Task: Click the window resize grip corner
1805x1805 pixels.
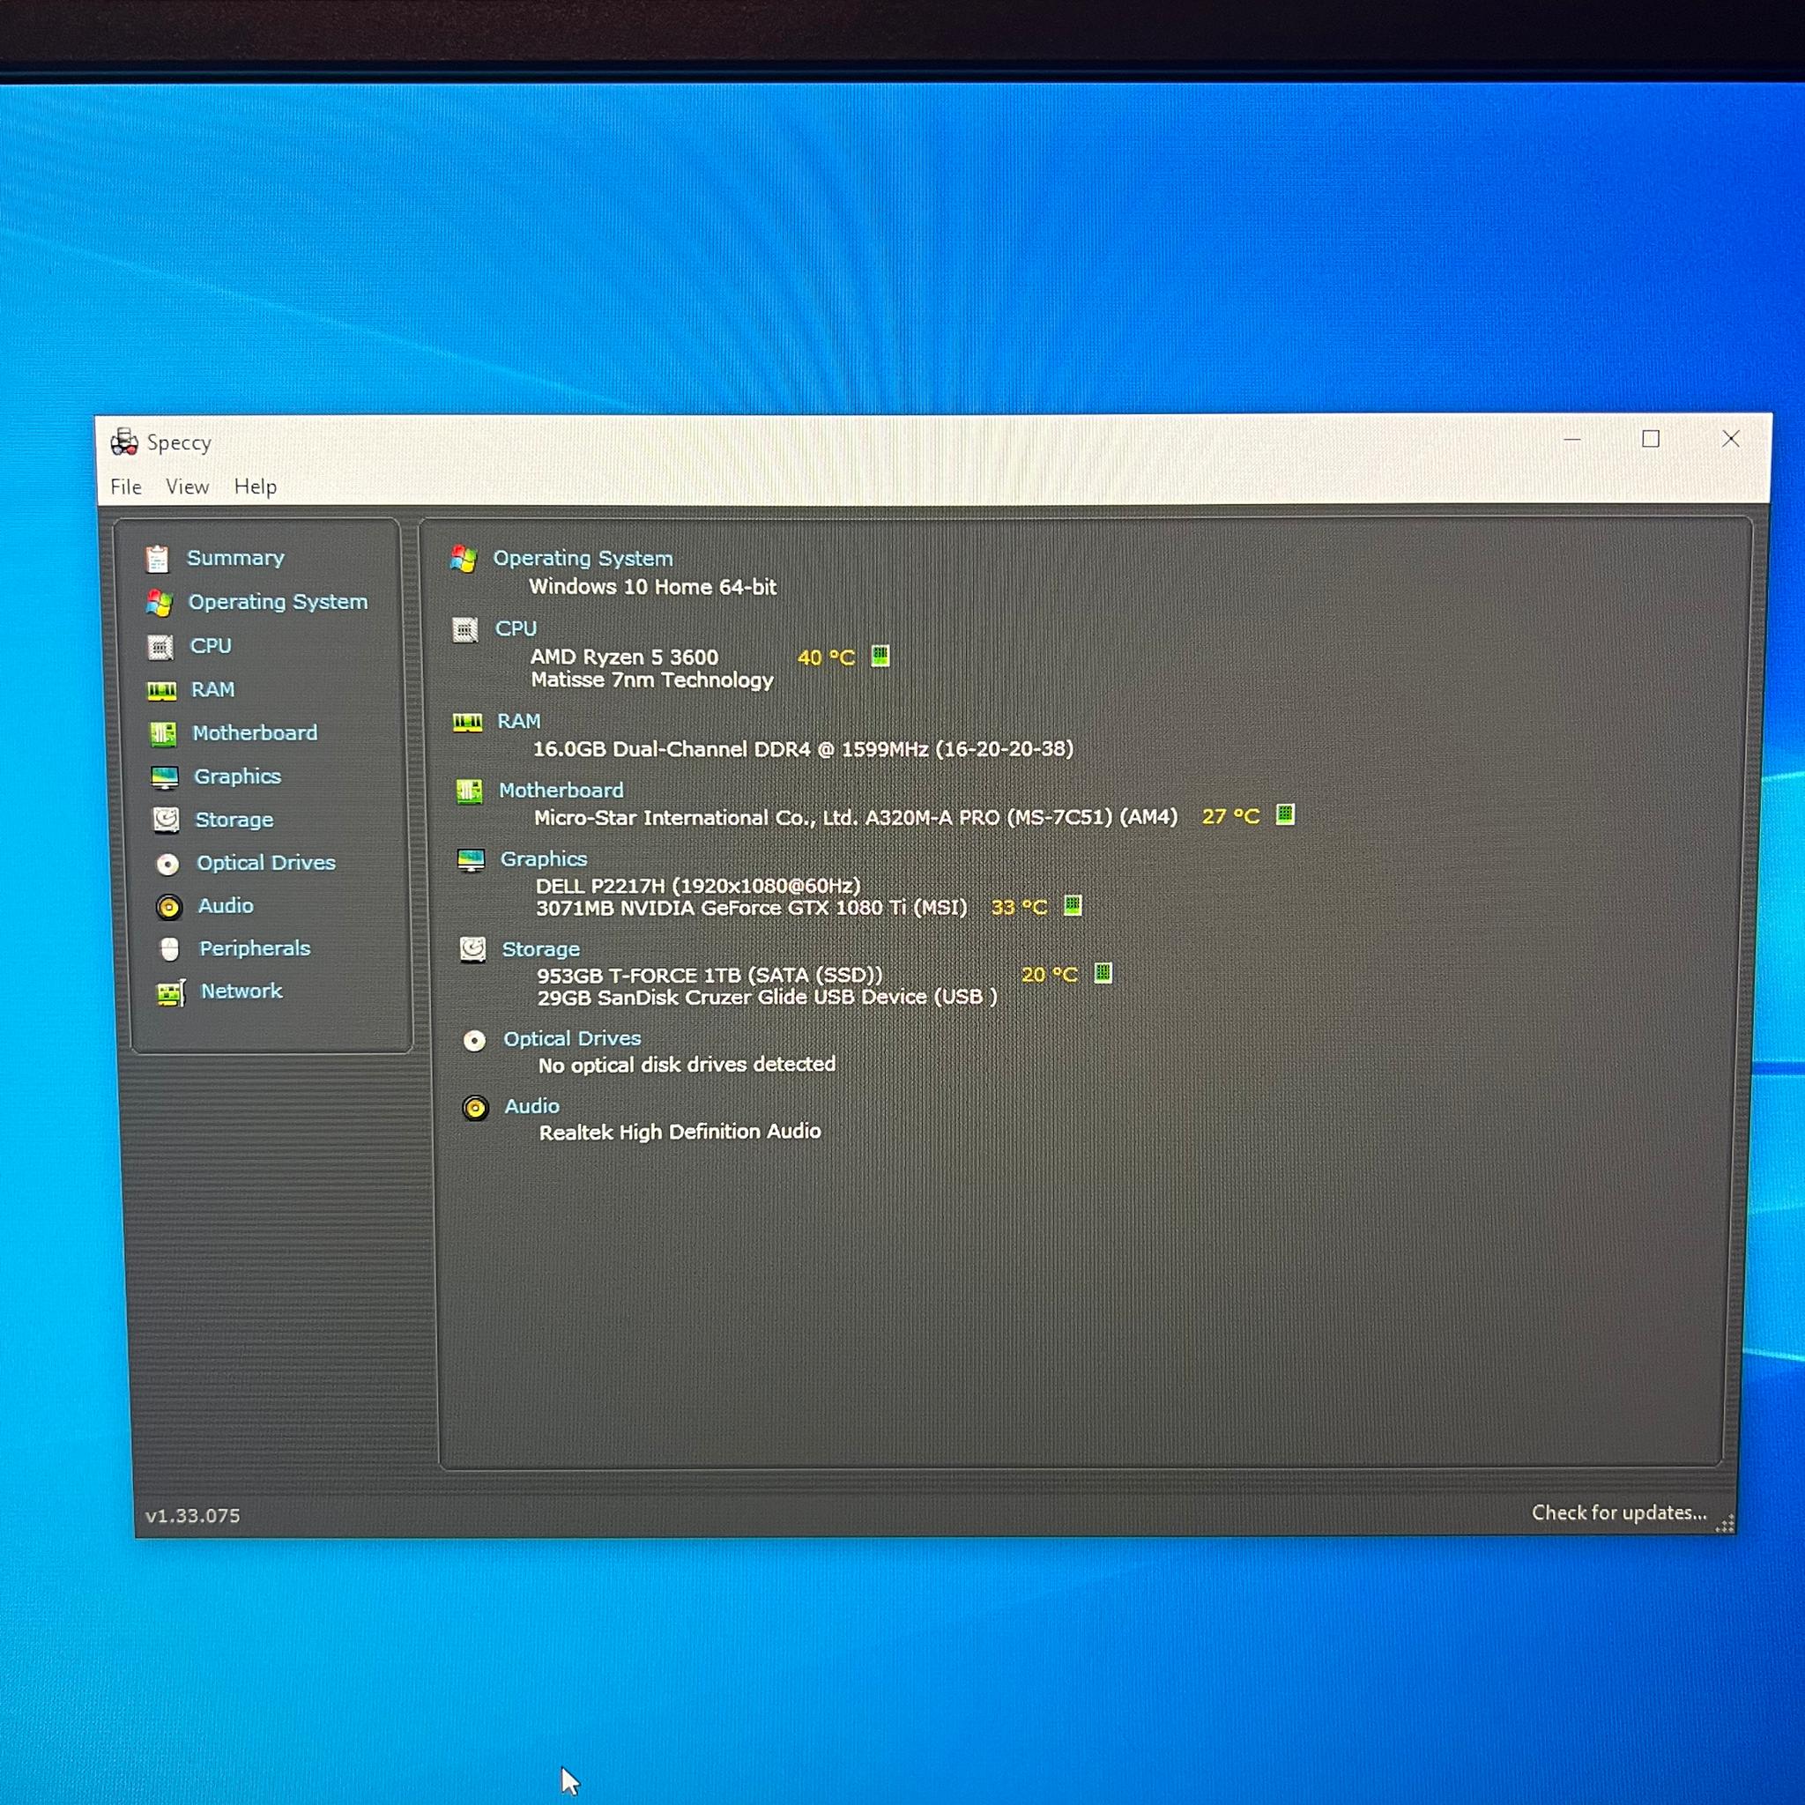Action: click(x=1726, y=1524)
